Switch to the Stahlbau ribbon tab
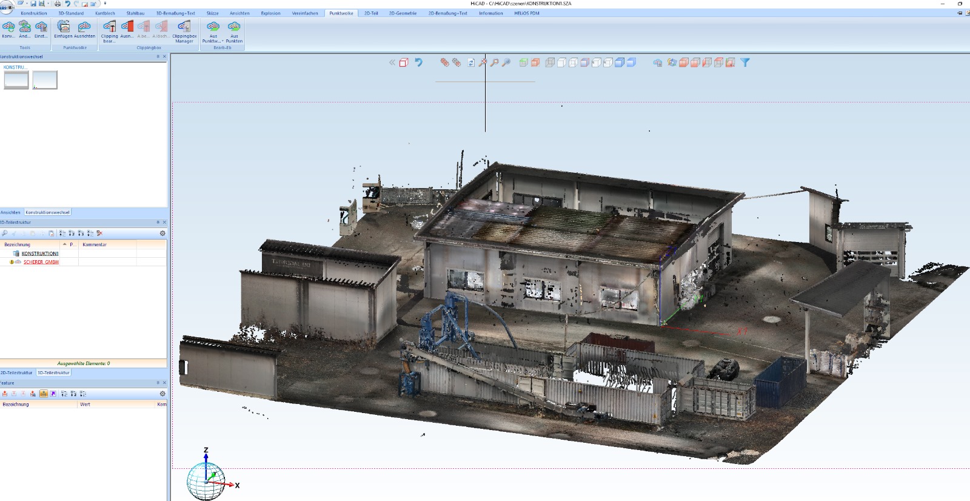 point(135,13)
